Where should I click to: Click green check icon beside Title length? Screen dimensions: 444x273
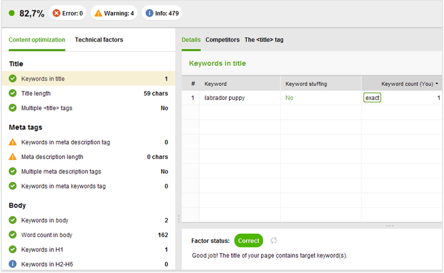pyautogui.click(x=13, y=93)
